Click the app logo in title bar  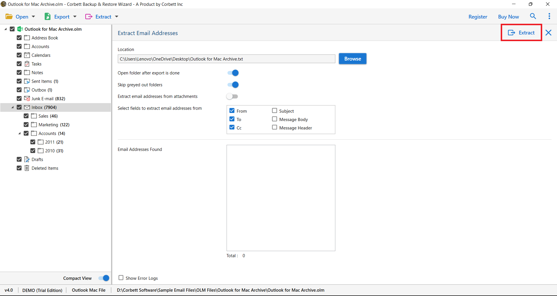pyautogui.click(x=3, y=4)
